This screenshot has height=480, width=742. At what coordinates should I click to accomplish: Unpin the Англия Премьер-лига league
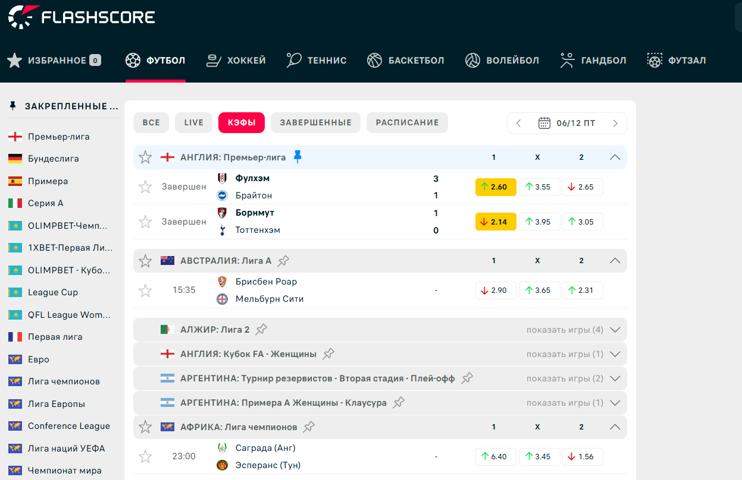298,157
